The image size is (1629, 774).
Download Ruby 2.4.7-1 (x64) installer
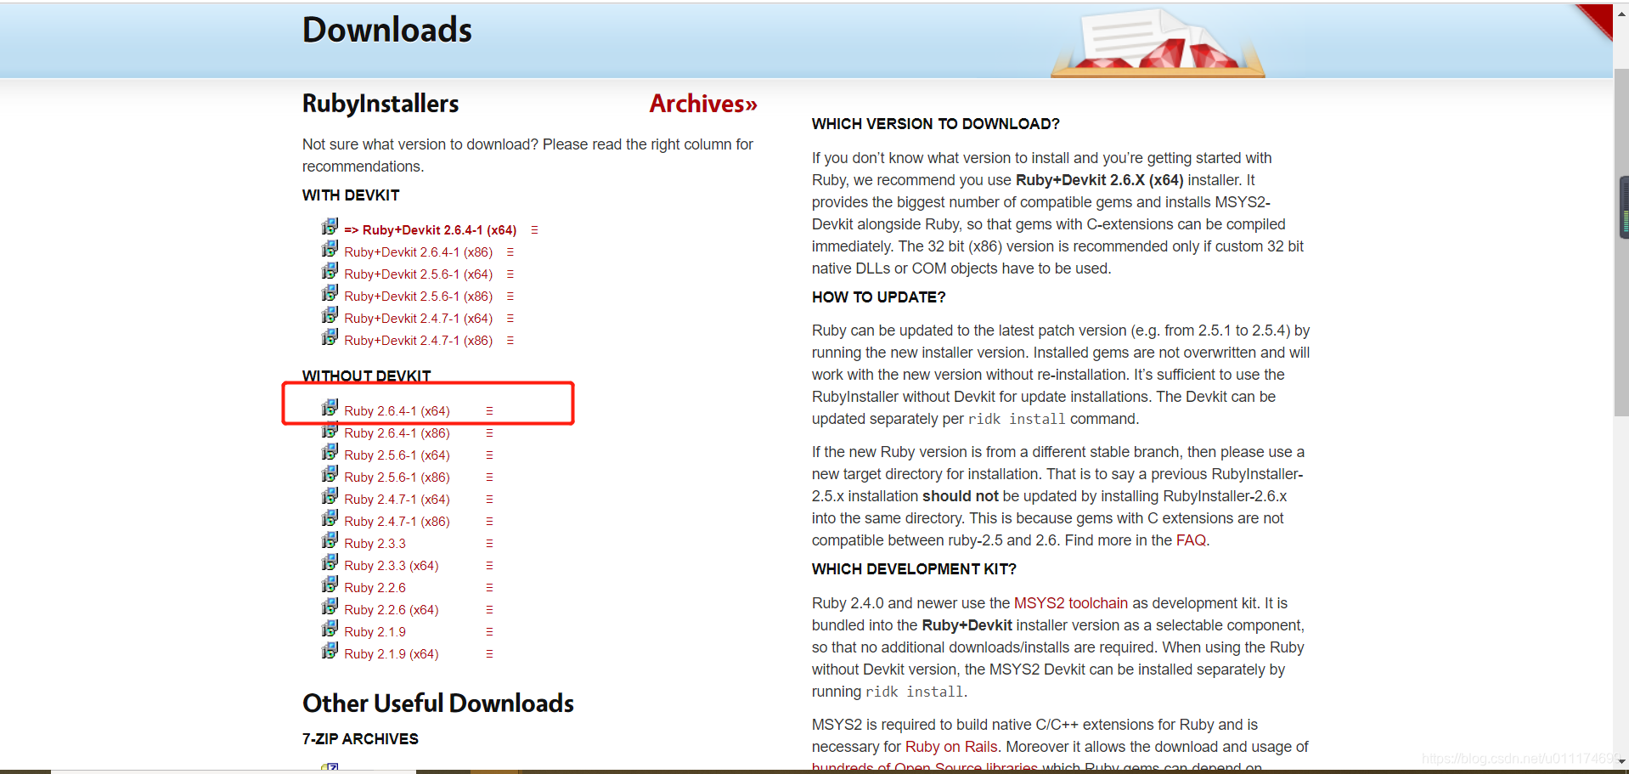point(397,500)
